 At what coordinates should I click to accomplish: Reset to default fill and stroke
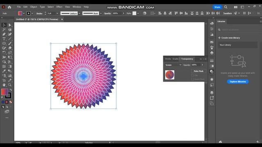(2, 97)
